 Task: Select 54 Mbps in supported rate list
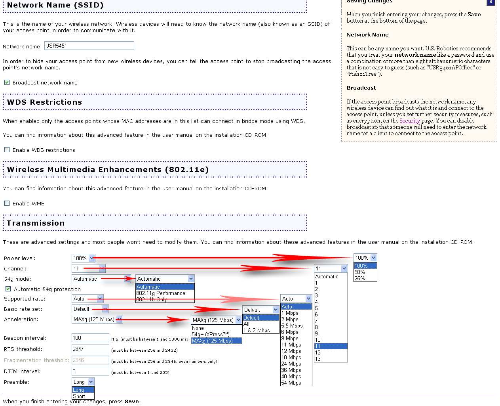coord(296,383)
